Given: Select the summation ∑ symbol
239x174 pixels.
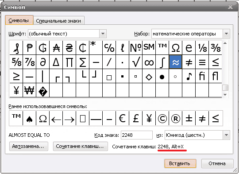Looking at the screenshot, I should tap(82, 62).
